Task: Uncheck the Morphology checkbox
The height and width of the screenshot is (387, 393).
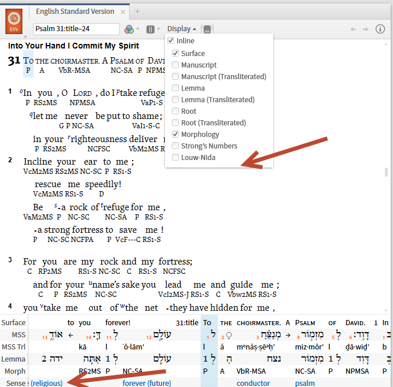Action: [175, 134]
